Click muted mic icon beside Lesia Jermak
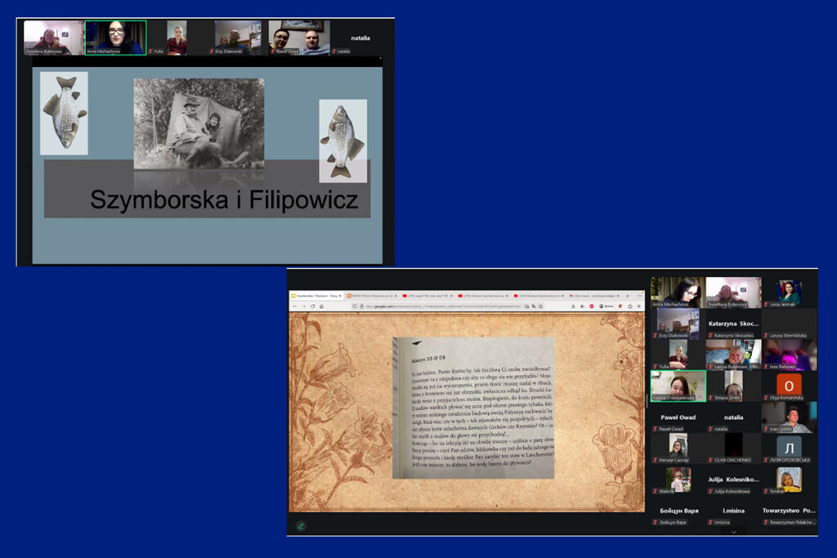 (x=766, y=304)
